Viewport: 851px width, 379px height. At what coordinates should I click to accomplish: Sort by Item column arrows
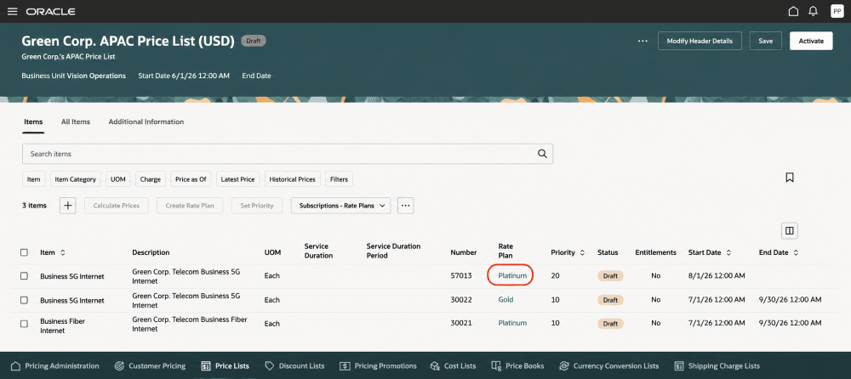click(x=62, y=252)
